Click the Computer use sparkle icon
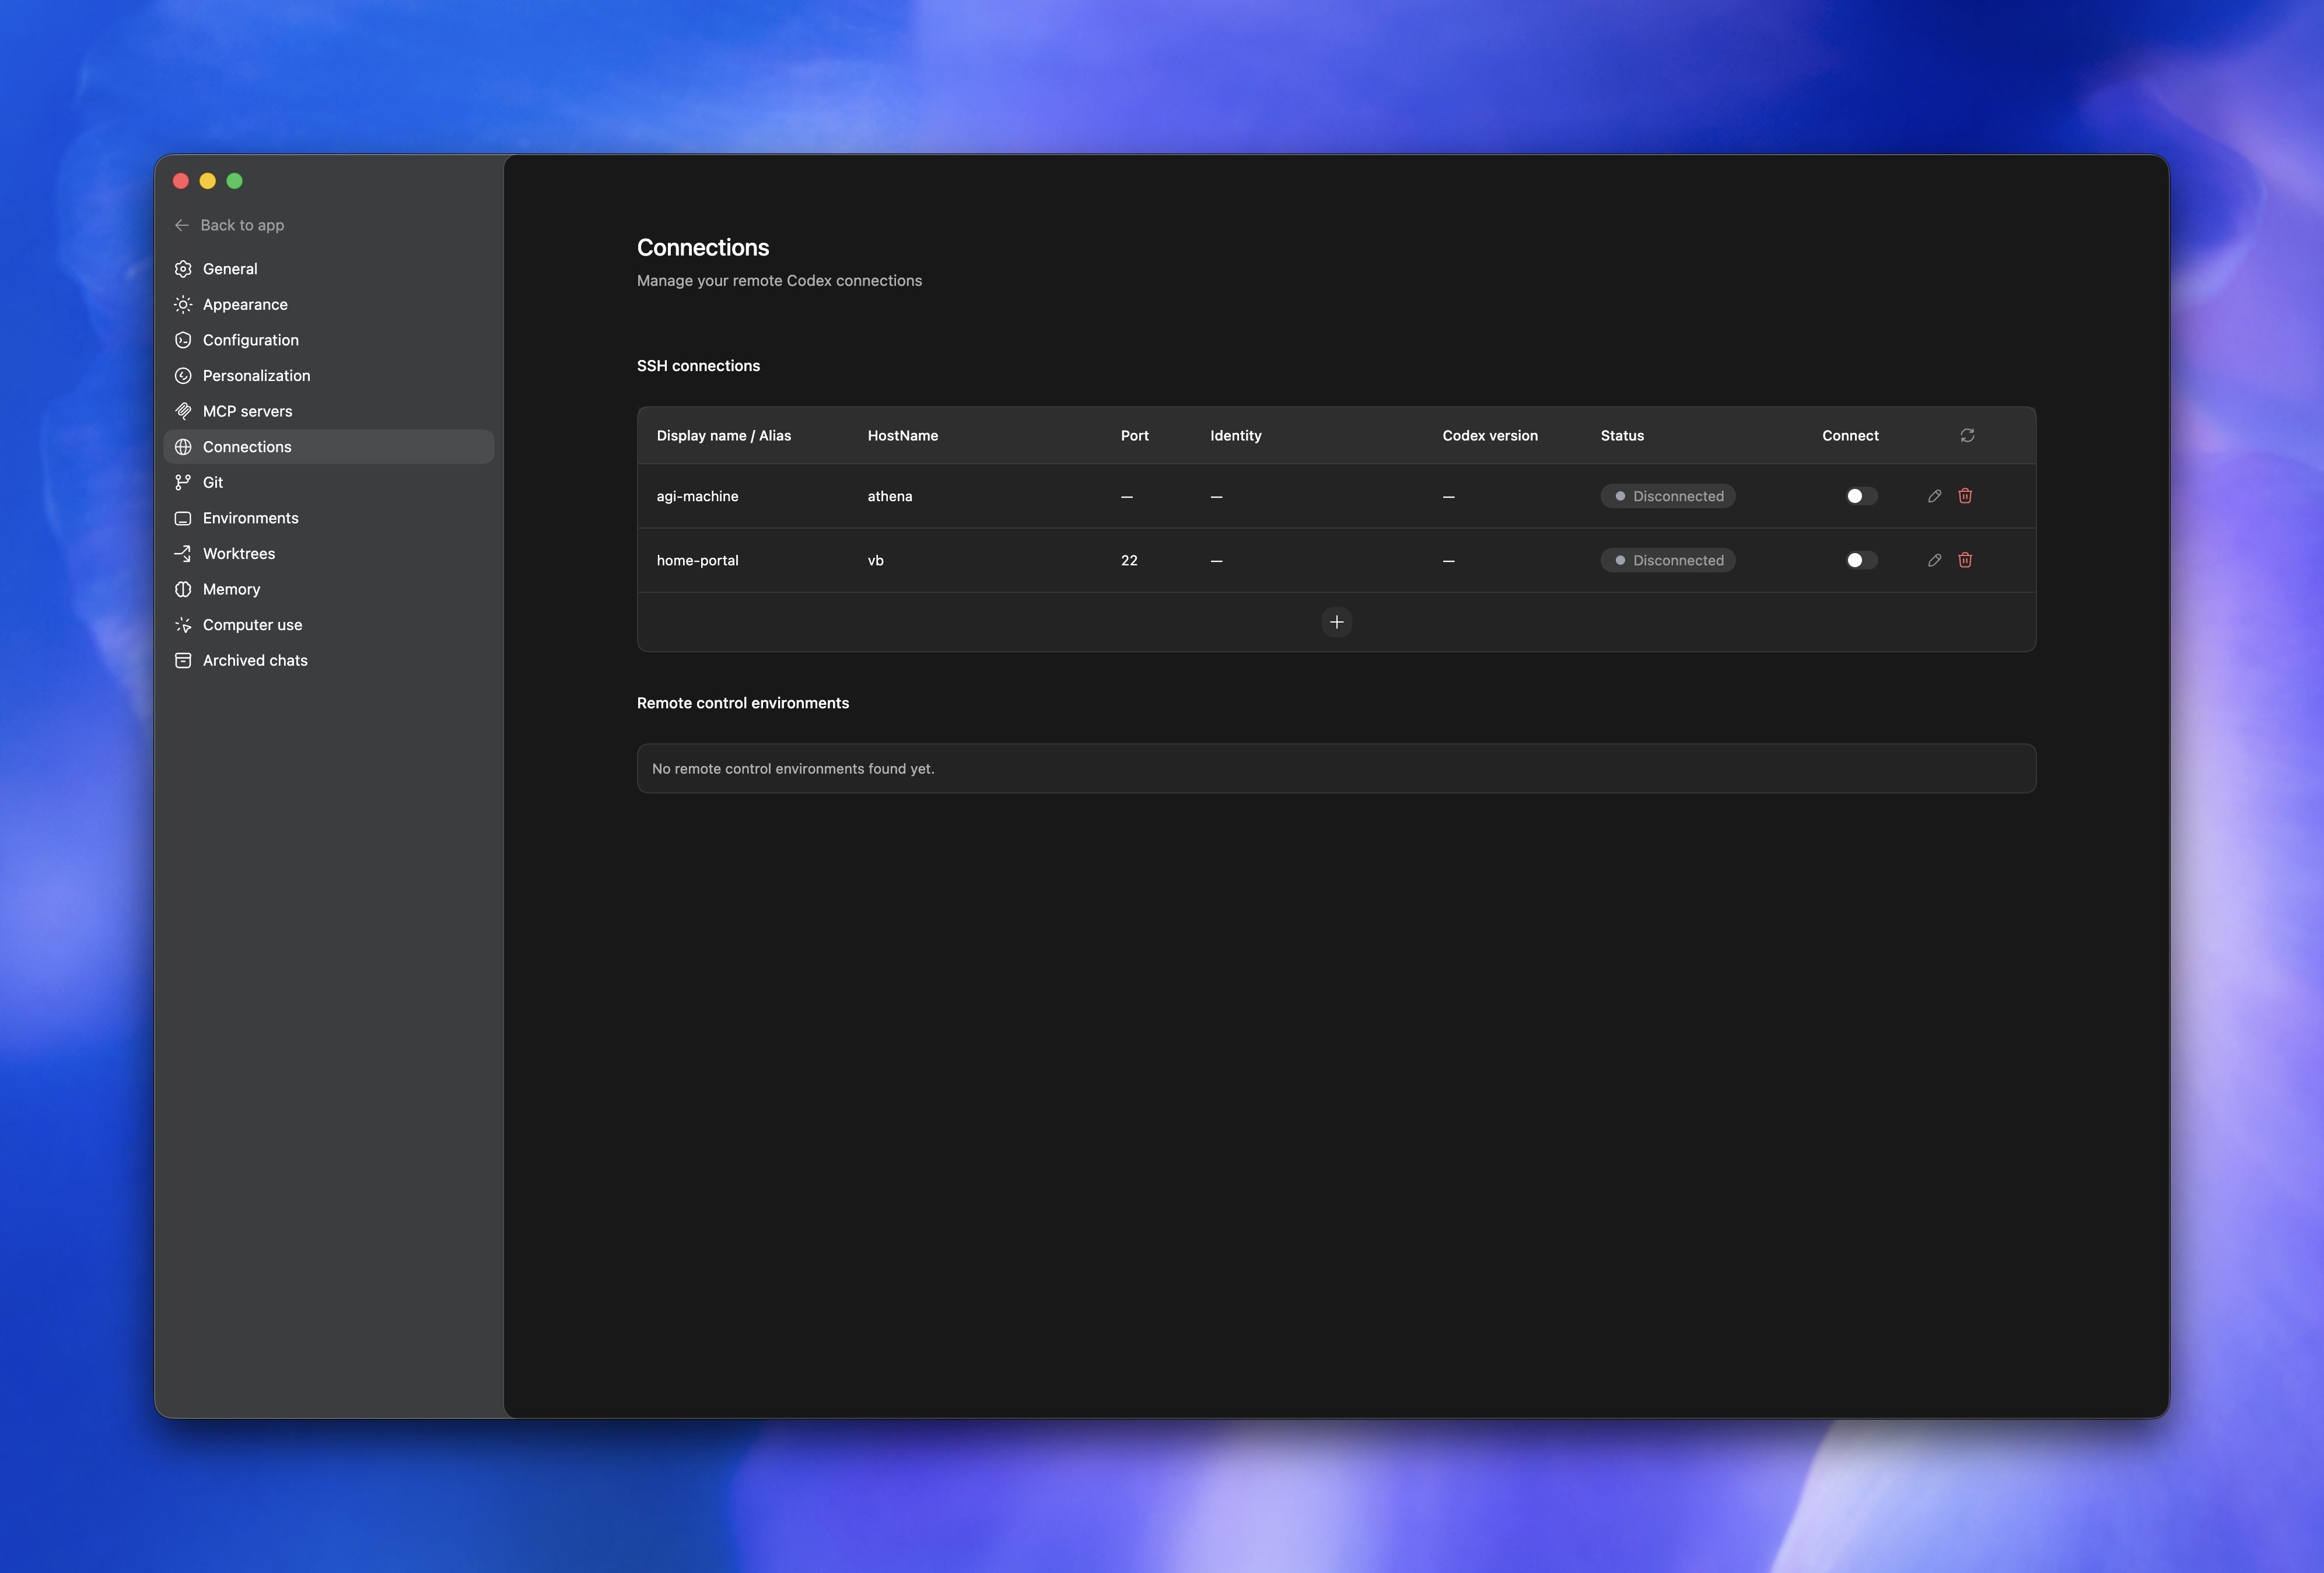Viewport: 2324px width, 1573px height. pos(183,624)
